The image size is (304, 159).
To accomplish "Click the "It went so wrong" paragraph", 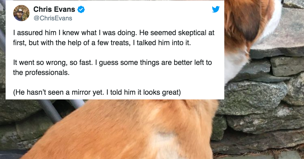I will [x=112, y=67].
